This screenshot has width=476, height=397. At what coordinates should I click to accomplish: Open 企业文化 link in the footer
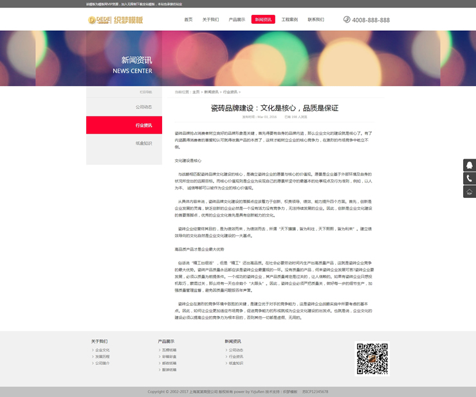tap(102, 350)
